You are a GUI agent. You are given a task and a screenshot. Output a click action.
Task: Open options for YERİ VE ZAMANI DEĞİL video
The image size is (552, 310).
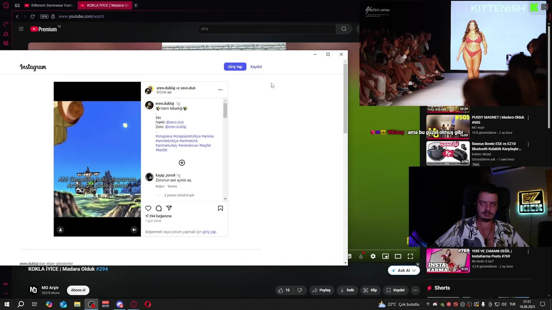click(528, 251)
